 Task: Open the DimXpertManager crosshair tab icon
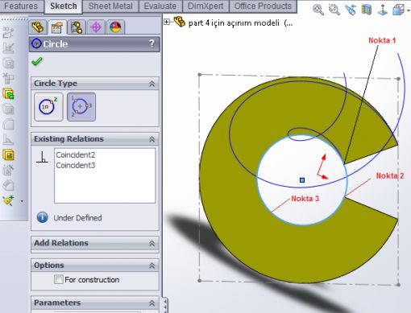tap(96, 27)
